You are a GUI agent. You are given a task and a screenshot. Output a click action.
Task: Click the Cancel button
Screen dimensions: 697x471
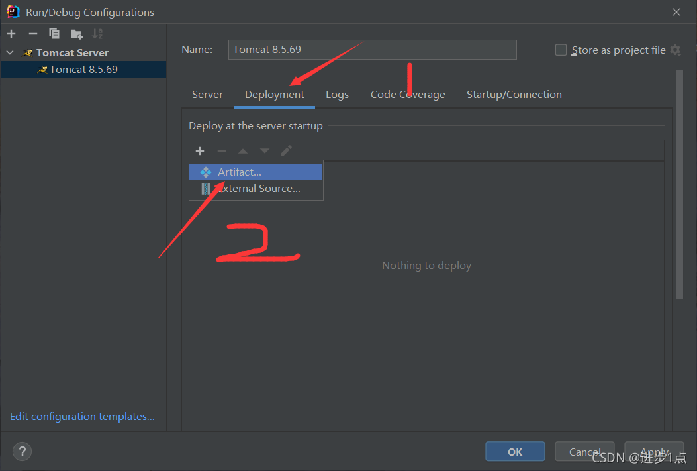584,451
